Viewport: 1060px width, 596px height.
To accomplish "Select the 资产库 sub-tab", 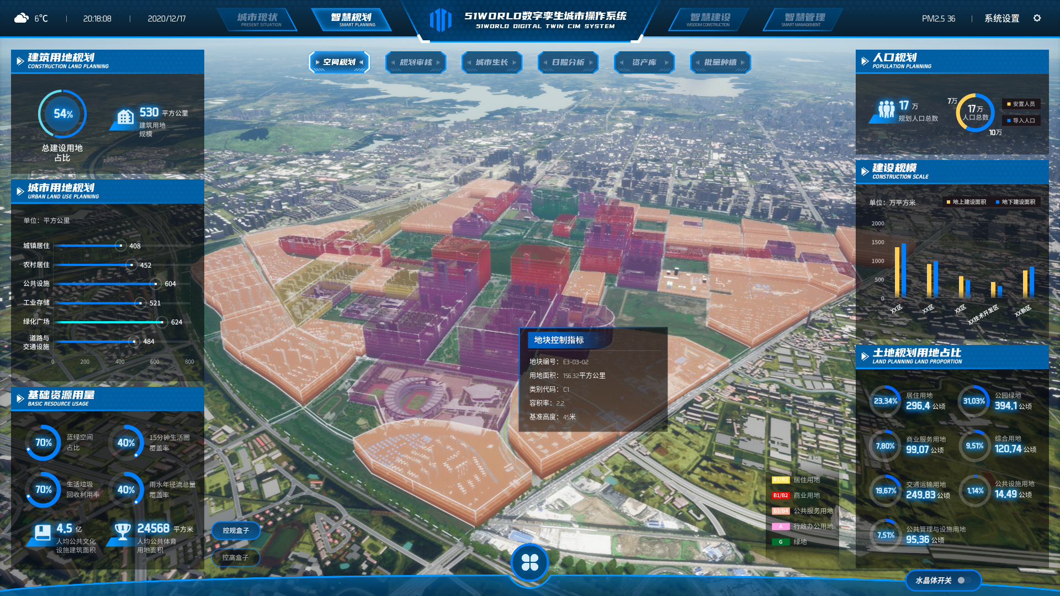I will click(644, 62).
